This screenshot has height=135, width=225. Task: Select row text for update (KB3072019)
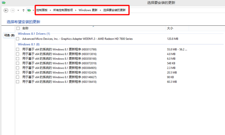tap(59, 63)
